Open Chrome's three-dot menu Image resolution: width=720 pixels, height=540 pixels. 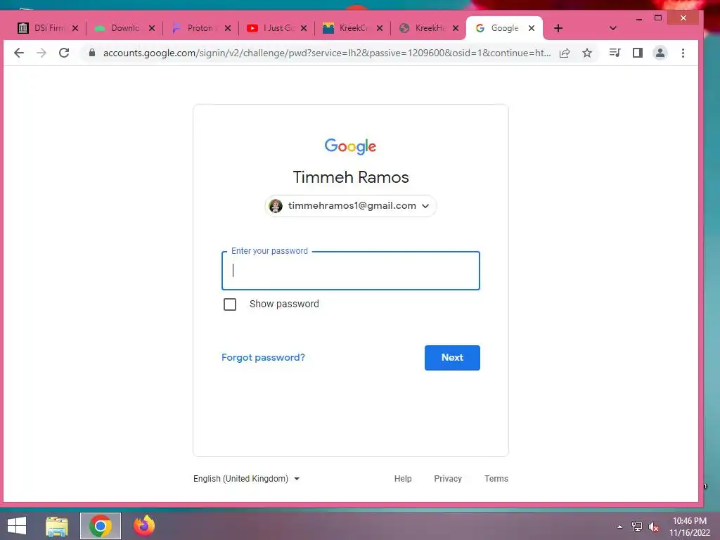[x=683, y=53]
